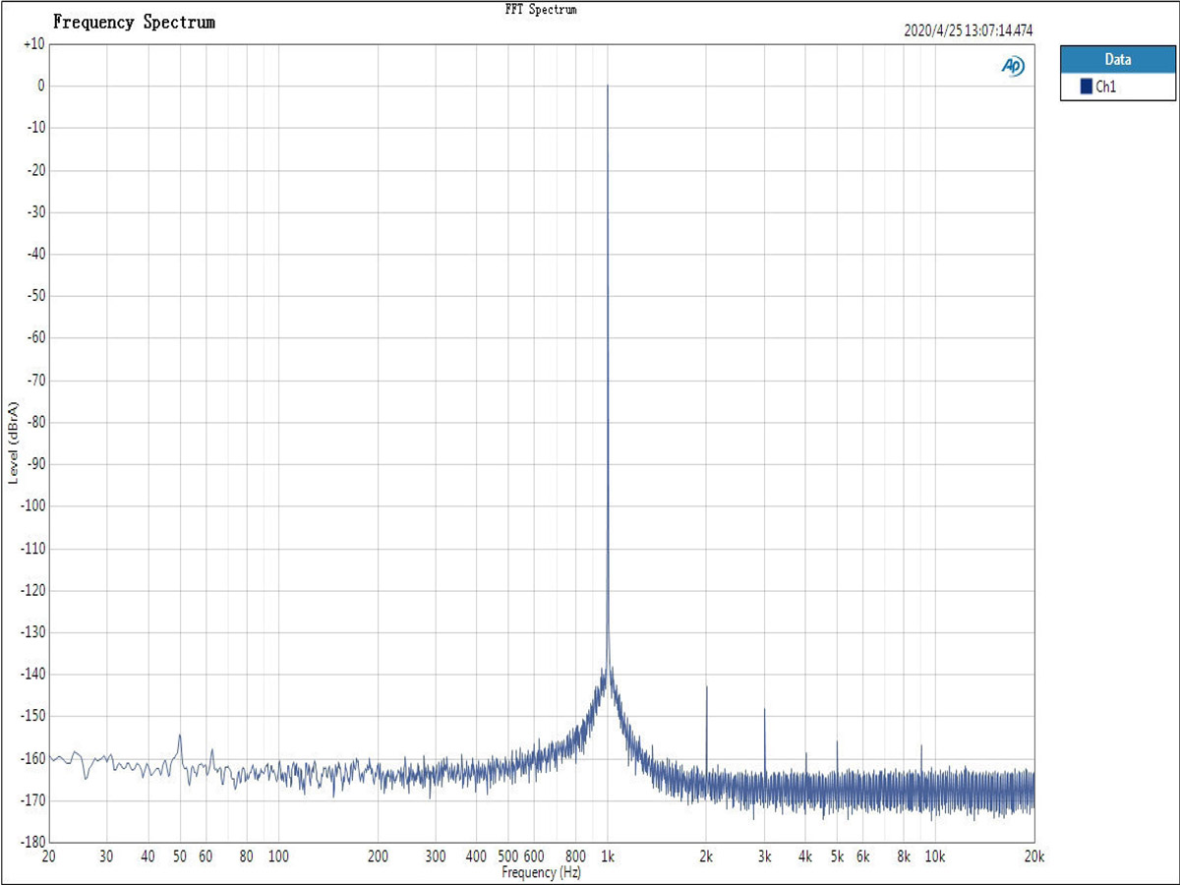Click the 20k tick label on the frequency axis
The height and width of the screenshot is (885, 1180).
[x=1033, y=857]
